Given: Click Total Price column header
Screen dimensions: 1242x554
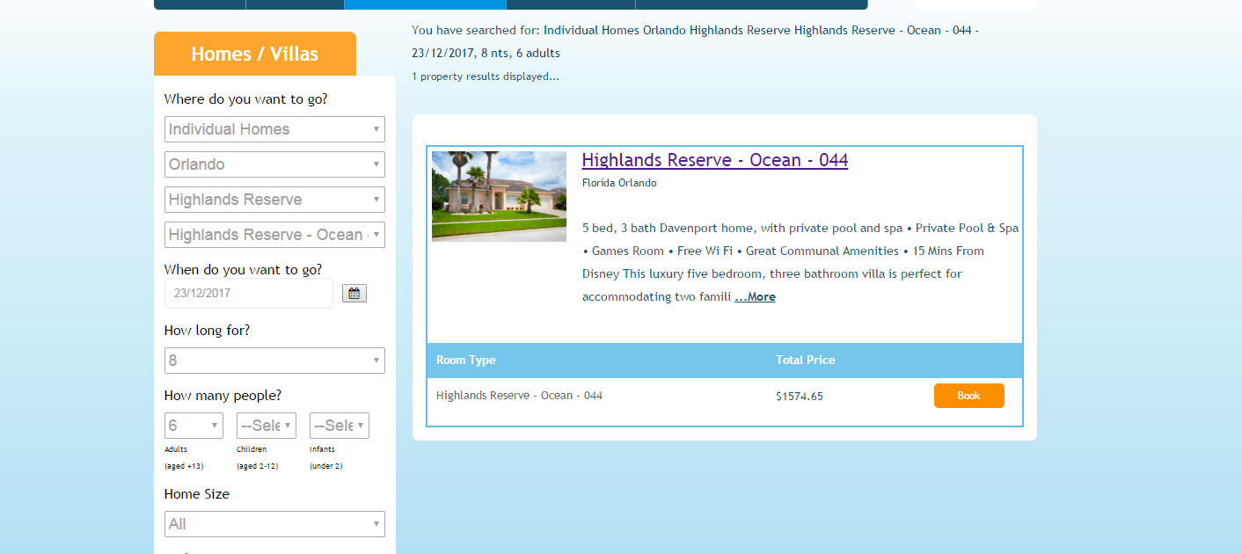Looking at the screenshot, I should (x=806, y=360).
